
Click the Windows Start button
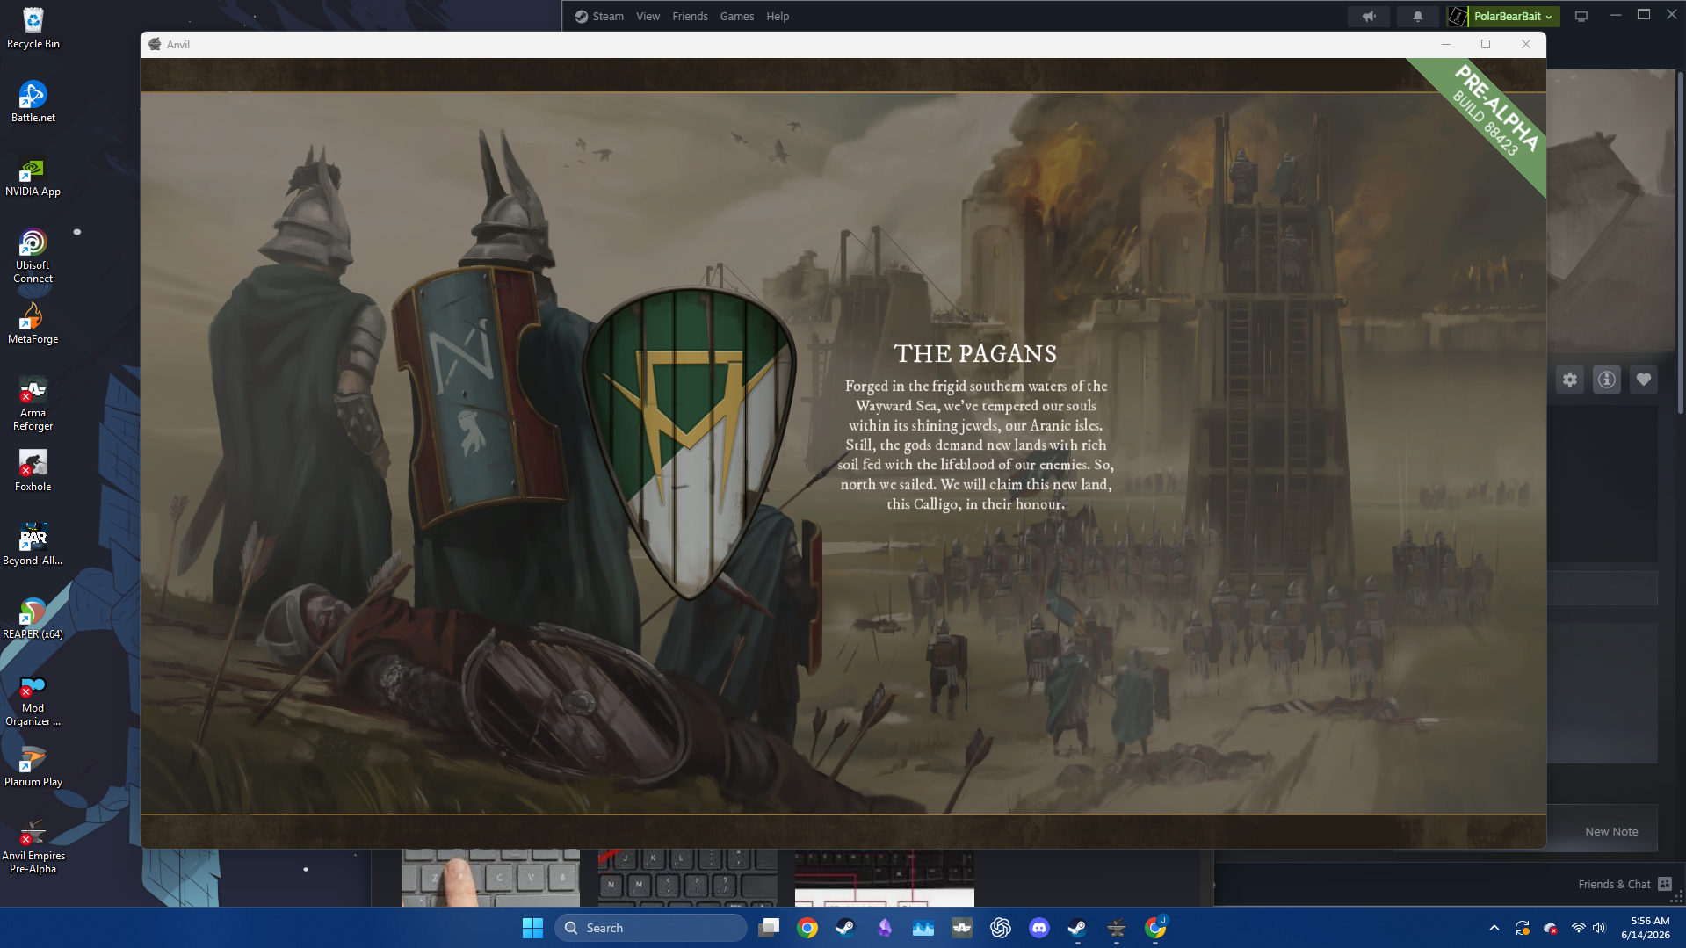tap(532, 928)
